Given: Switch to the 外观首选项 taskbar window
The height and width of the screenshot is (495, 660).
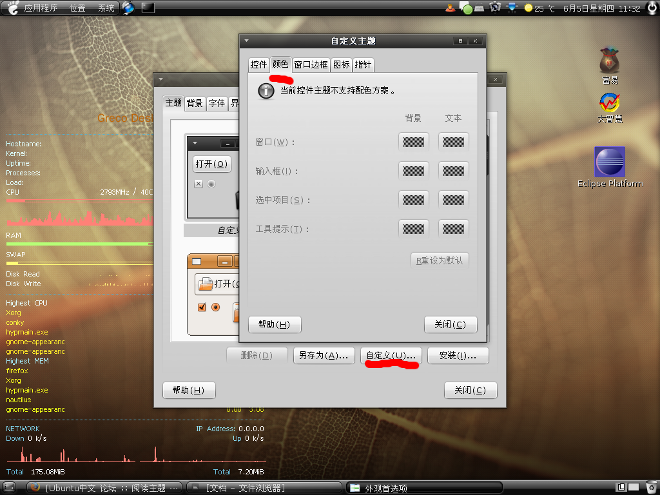Looking at the screenshot, I should tap(424, 488).
